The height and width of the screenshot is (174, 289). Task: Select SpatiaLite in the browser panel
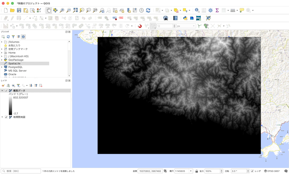tap(14, 63)
